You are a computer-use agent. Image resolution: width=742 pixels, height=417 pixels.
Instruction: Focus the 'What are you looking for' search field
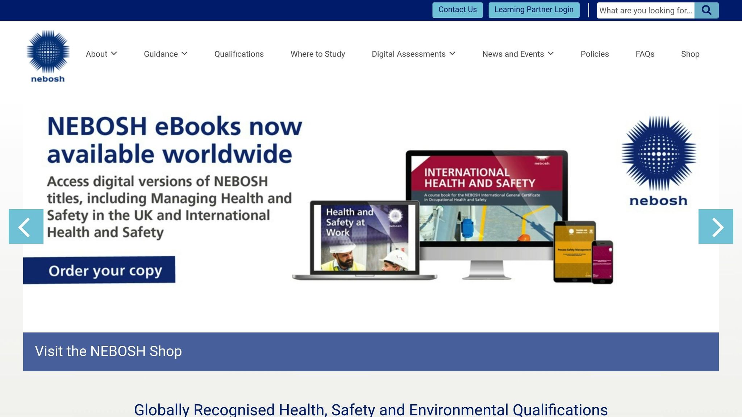tap(646, 10)
